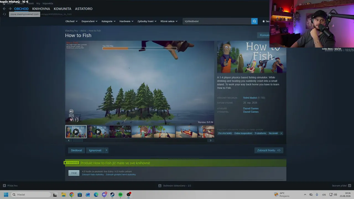Viewport: 354px width, 199px height.
Task: Click the network tray icon
Action: pos(331,195)
